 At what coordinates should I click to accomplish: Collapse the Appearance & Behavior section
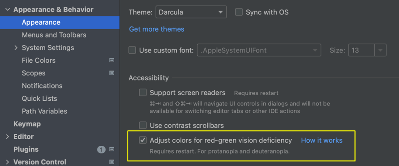click(7, 10)
